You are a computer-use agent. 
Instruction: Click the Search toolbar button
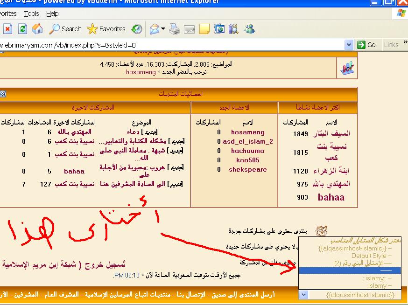tap(65, 29)
